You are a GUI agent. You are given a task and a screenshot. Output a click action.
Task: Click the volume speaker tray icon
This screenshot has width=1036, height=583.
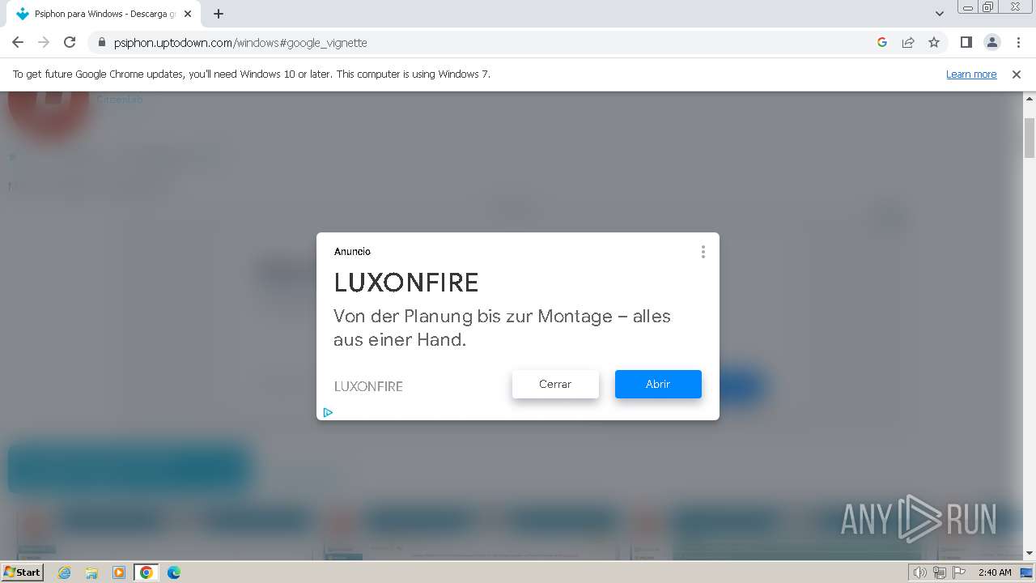920,572
